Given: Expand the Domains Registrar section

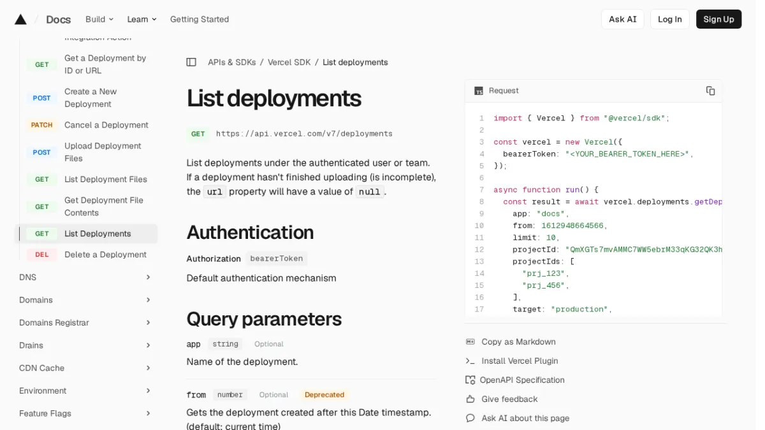Looking at the screenshot, I should [85, 323].
